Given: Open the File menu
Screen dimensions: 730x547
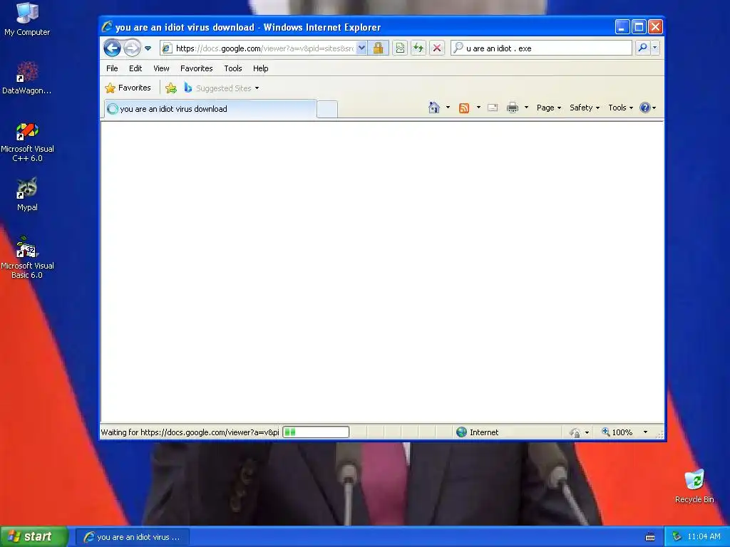Looking at the screenshot, I should [x=112, y=68].
